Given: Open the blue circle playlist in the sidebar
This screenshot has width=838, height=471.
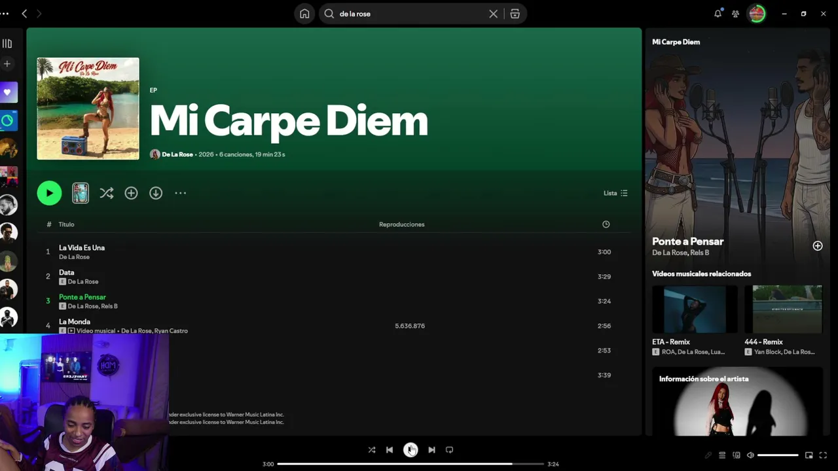Looking at the screenshot, I should pyautogui.click(x=8, y=120).
